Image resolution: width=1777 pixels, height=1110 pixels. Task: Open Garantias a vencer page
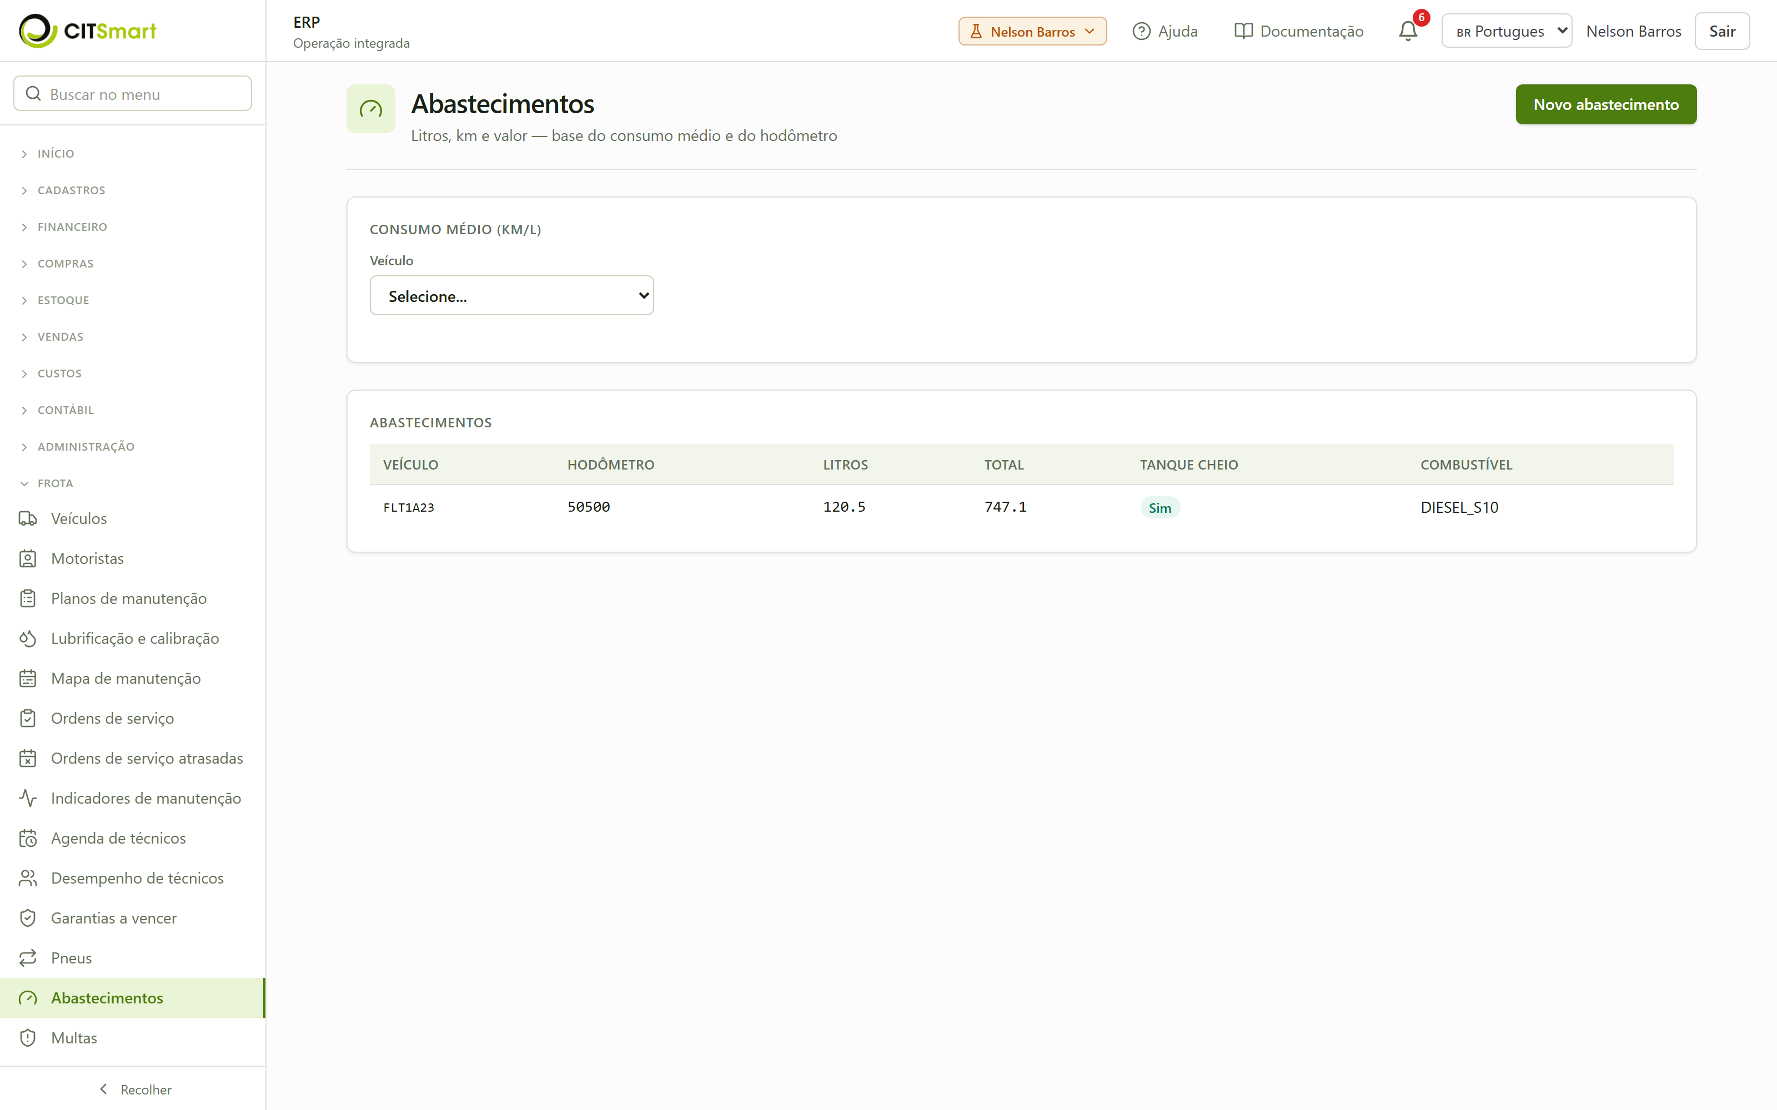(132, 917)
